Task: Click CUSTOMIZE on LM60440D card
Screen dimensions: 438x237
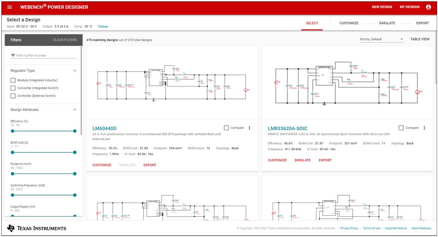Action: [102, 165]
